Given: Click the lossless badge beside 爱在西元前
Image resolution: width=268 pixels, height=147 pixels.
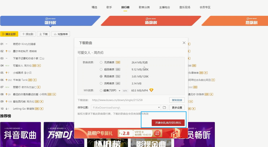Looking at the screenshot, I should pos(37,101).
